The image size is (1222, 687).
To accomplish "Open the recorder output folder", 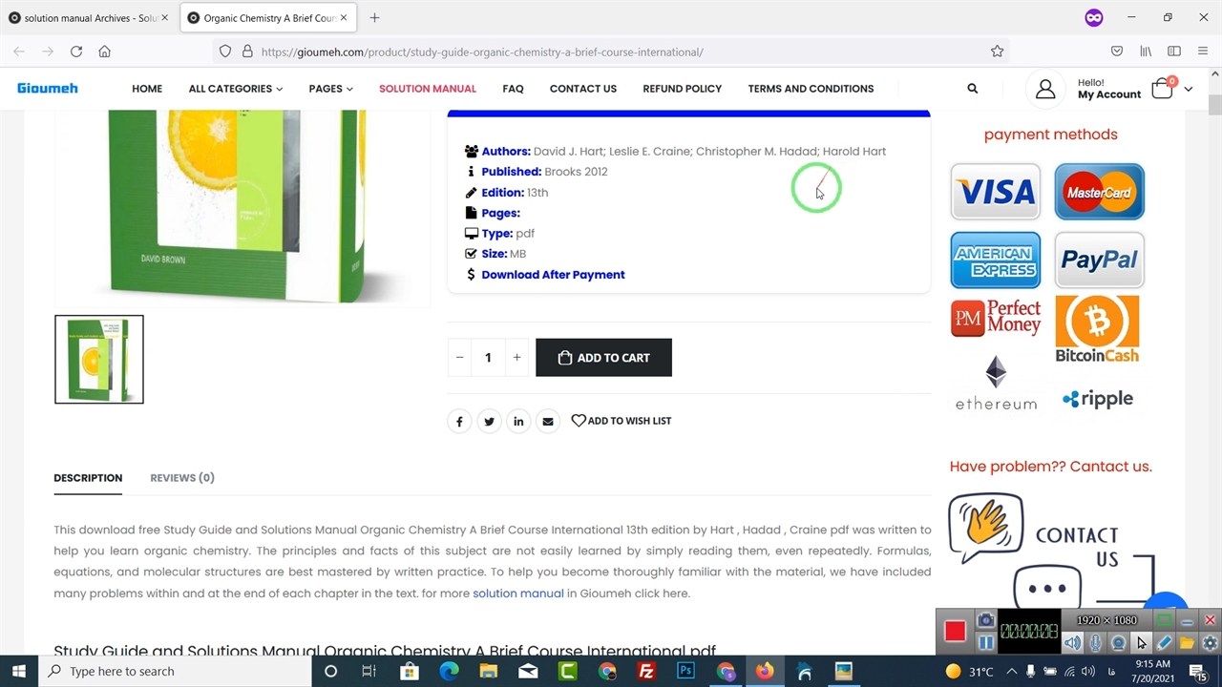I will (1187, 643).
